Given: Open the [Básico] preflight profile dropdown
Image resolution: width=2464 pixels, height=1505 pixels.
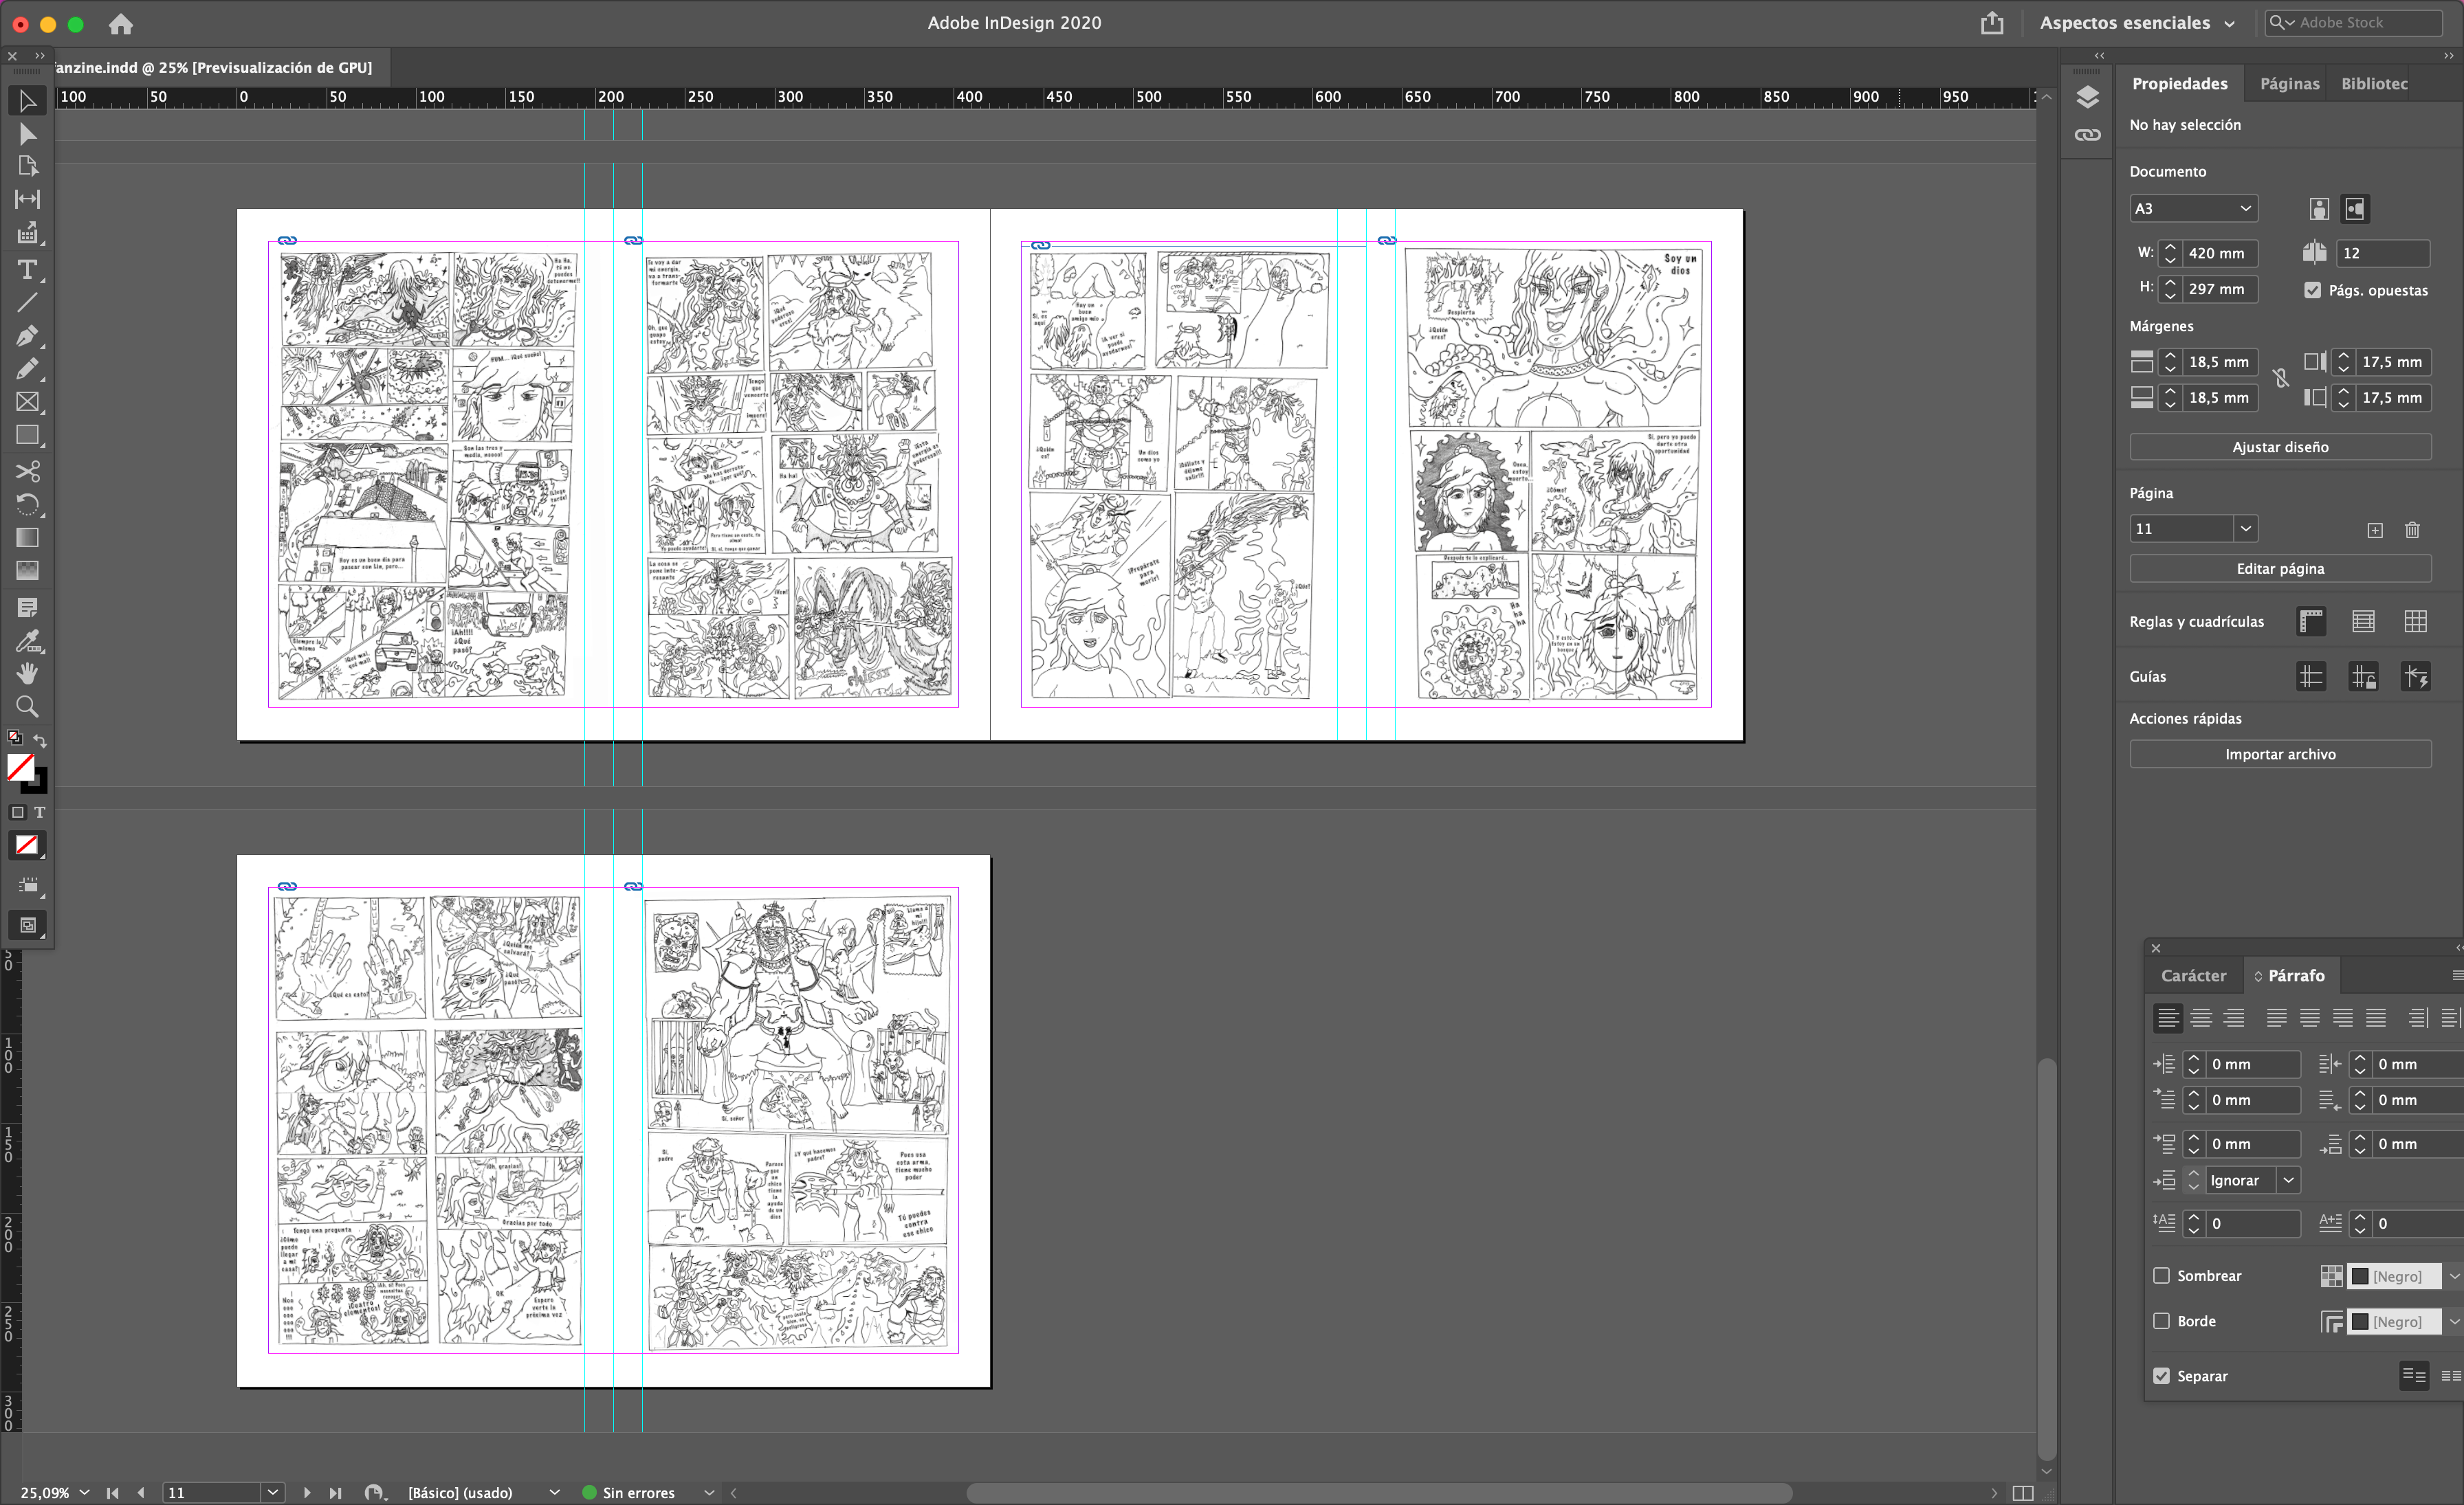Looking at the screenshot, I should pyautogui.click(x=554, y=1492).
